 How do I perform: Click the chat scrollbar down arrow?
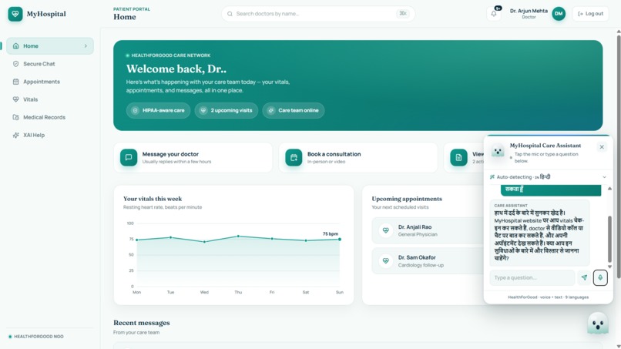pos(609,267)
